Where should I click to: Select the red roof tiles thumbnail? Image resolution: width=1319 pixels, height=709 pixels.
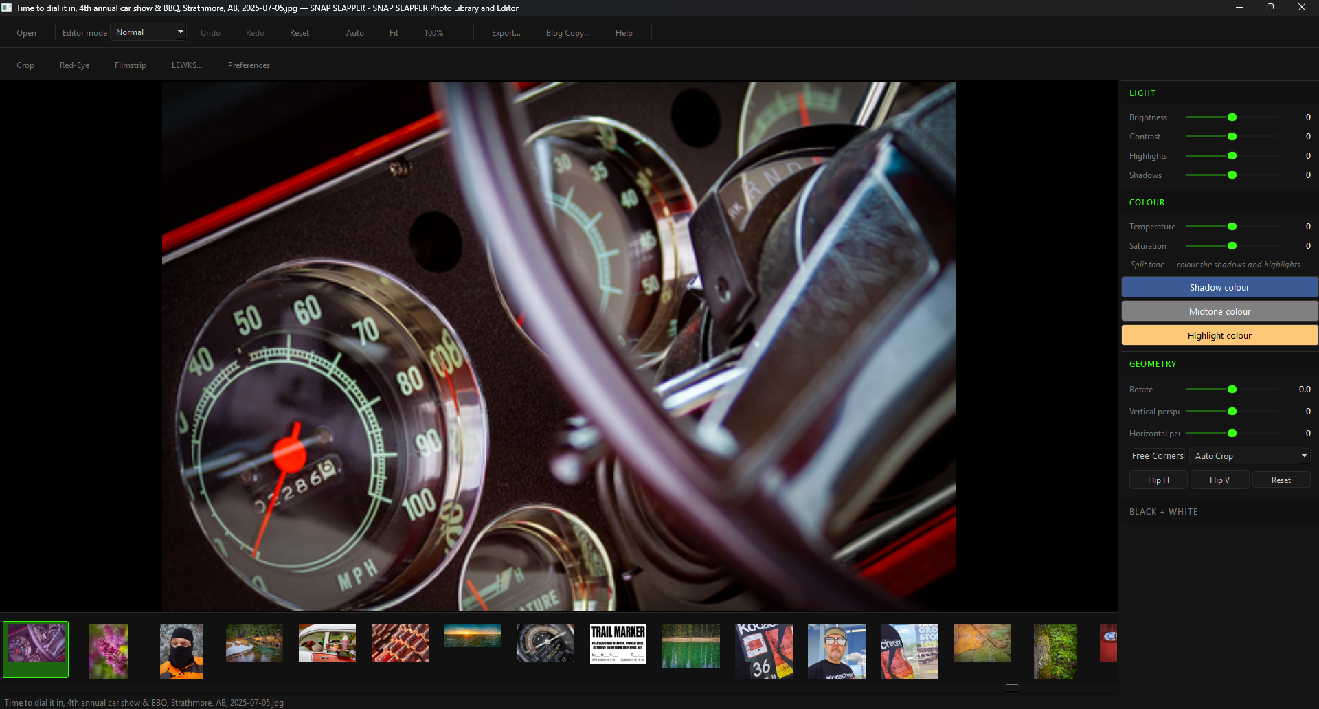pyautogui.click(x=400, y=643)
